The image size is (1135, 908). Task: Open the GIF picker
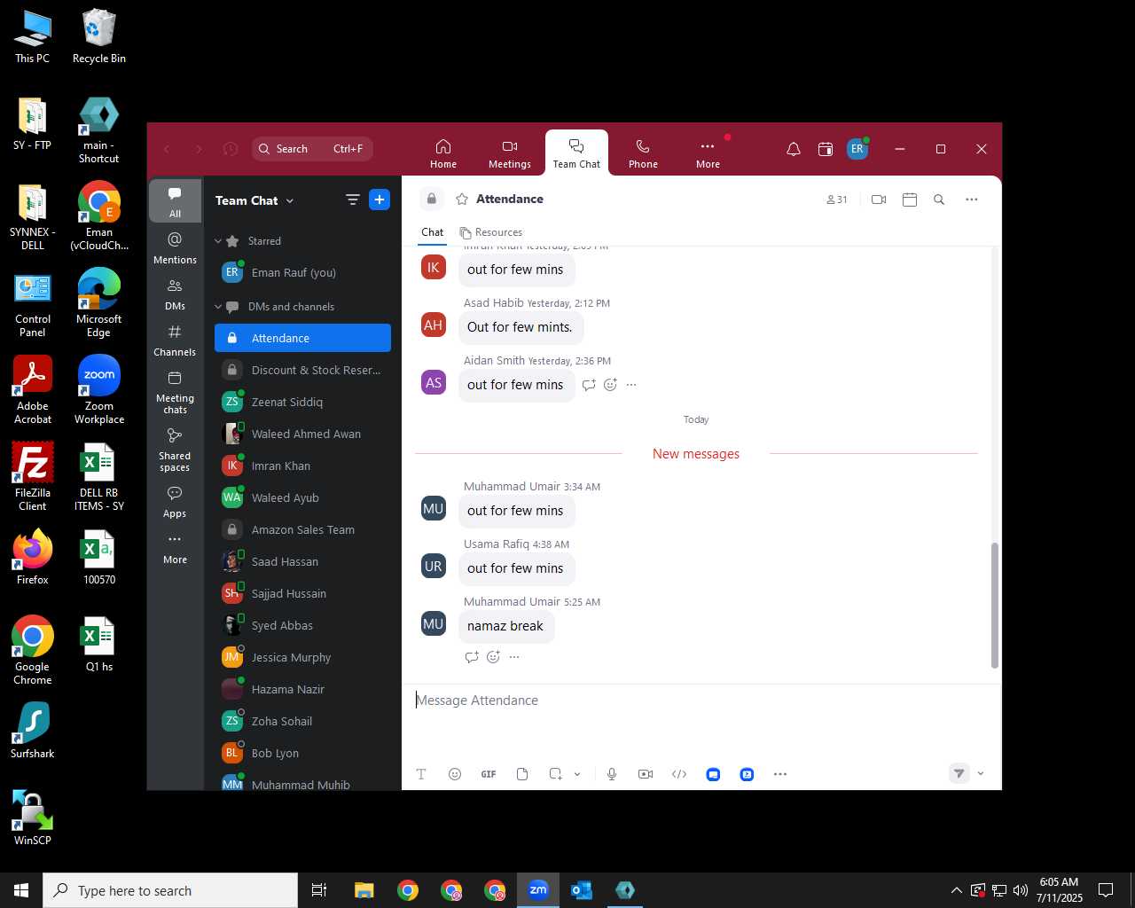(x=489, y=774)
